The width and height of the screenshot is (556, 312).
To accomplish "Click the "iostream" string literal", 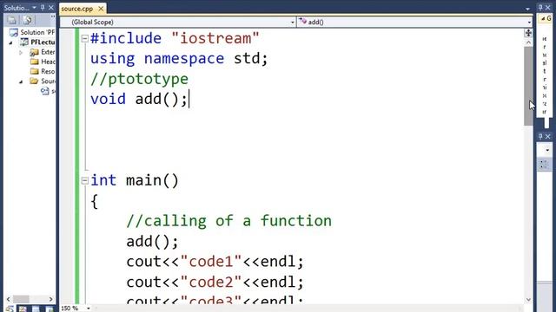I will tap(215, 38).
